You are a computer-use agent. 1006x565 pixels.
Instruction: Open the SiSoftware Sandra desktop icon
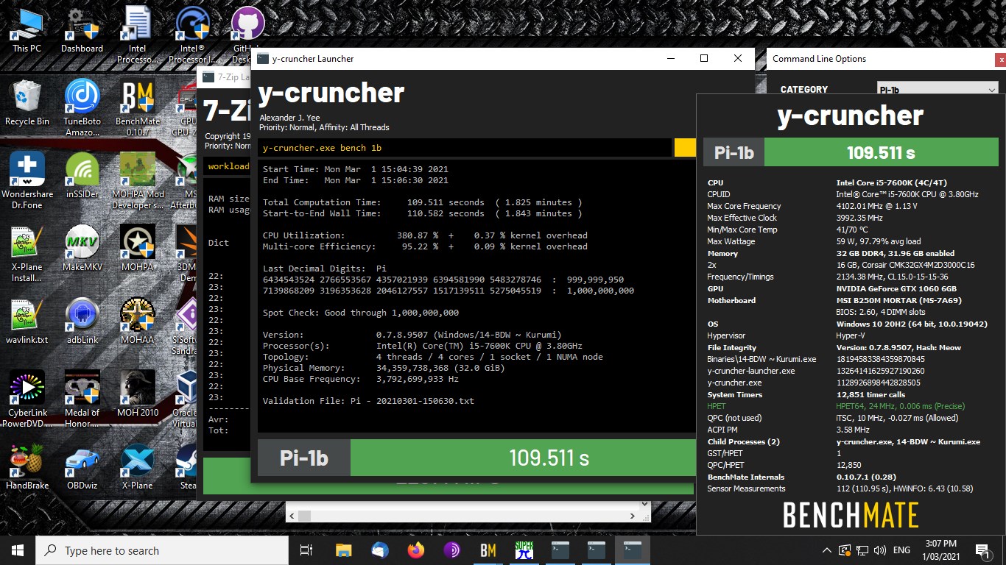187,326
